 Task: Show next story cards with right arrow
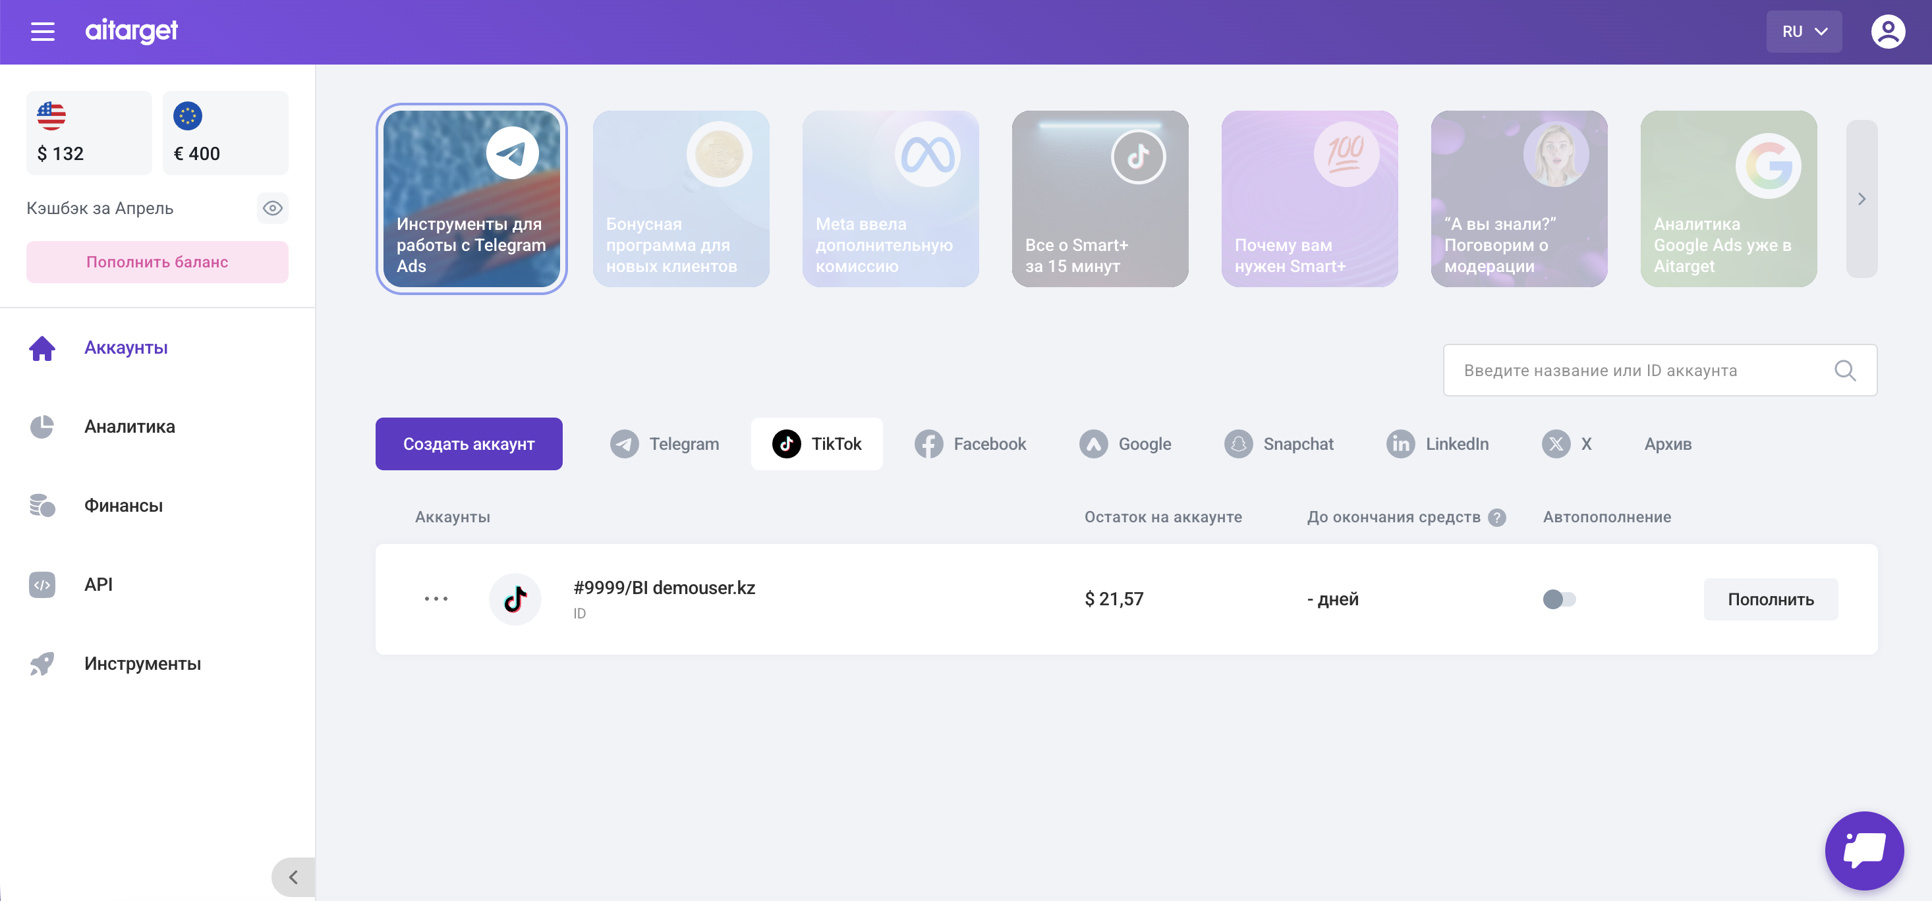coord(1861,199)
